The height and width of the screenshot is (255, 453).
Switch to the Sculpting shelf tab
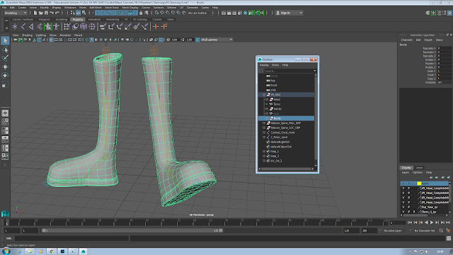[62, 19]
